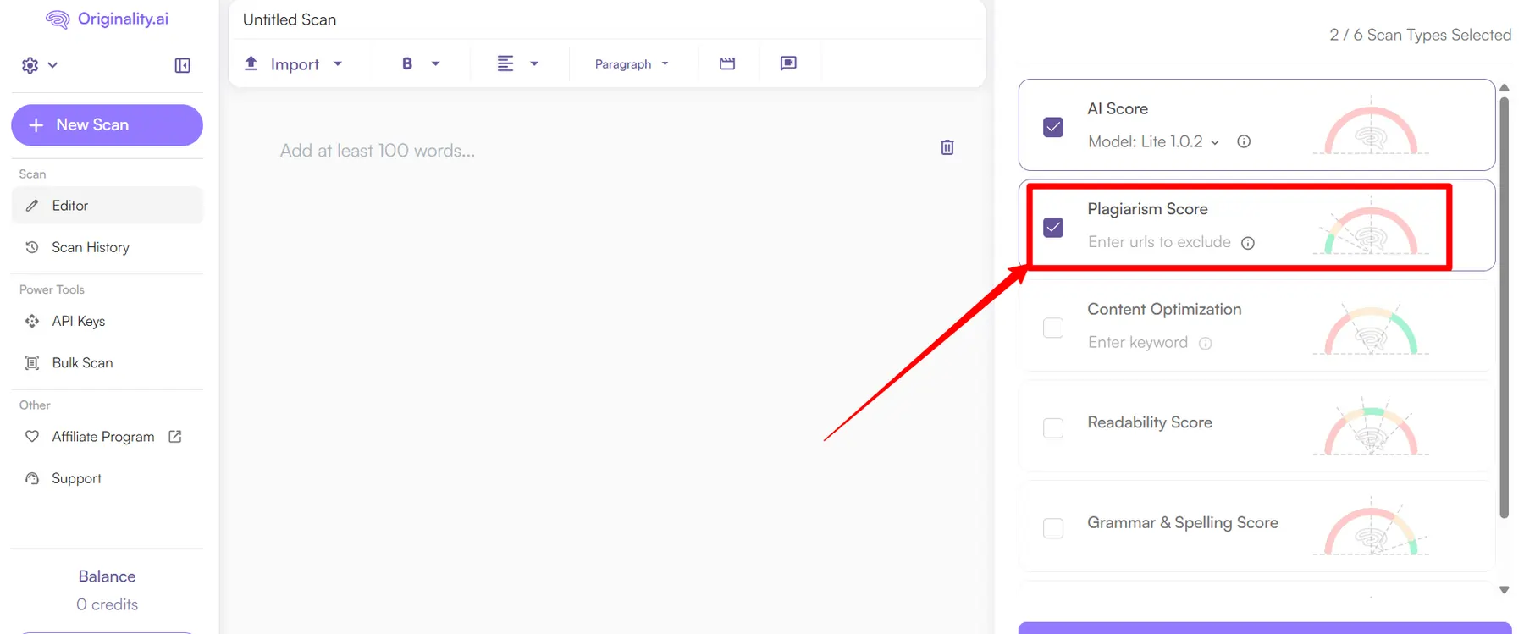Image resolution: width=1524 pixels, height=634 pixels.
Task: Click the Content Optimization gauge graphic
Action: pyautogui.click(x=1371, y=329)
